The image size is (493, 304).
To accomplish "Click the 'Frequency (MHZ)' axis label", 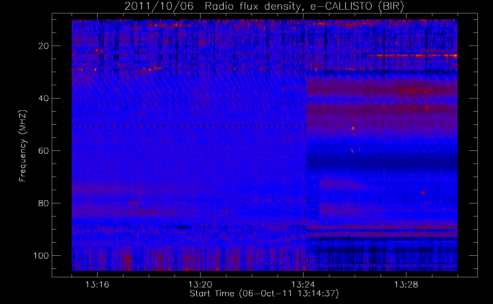I will click(23, 146).
